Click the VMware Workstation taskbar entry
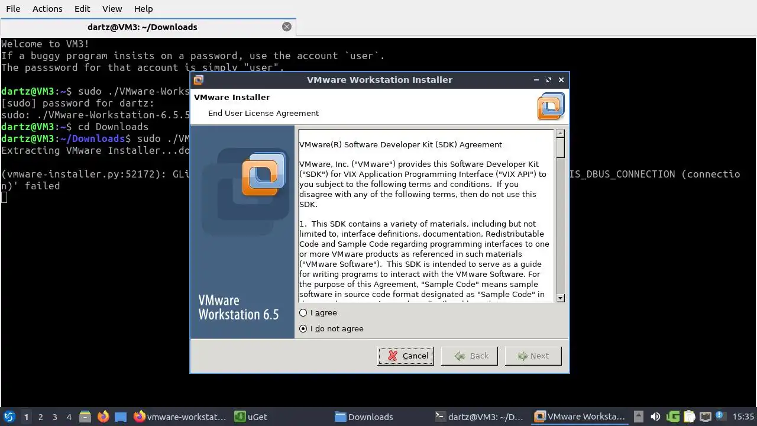 (580, 417)
